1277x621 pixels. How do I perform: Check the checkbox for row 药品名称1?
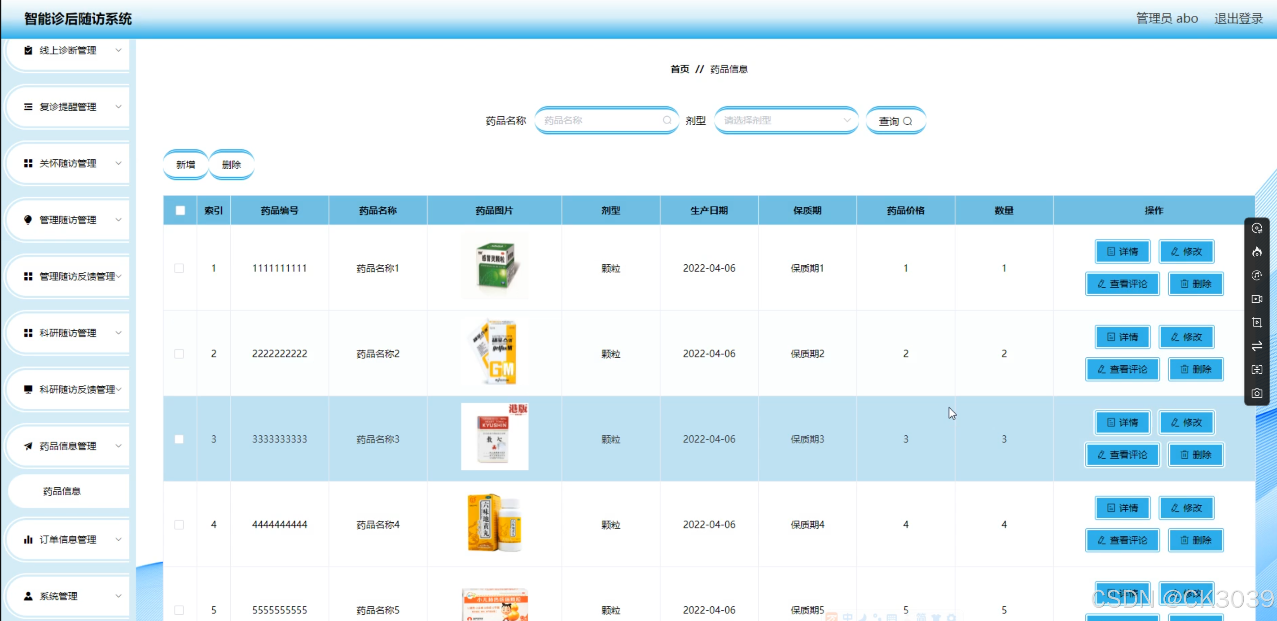(179, 268)
